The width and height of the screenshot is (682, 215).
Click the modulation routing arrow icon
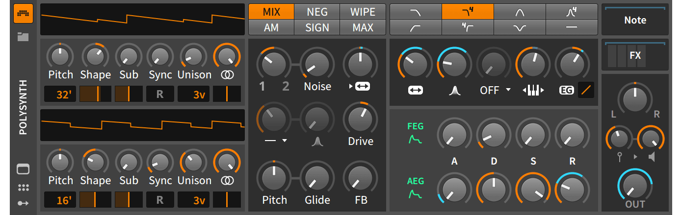tap(23, 203)
